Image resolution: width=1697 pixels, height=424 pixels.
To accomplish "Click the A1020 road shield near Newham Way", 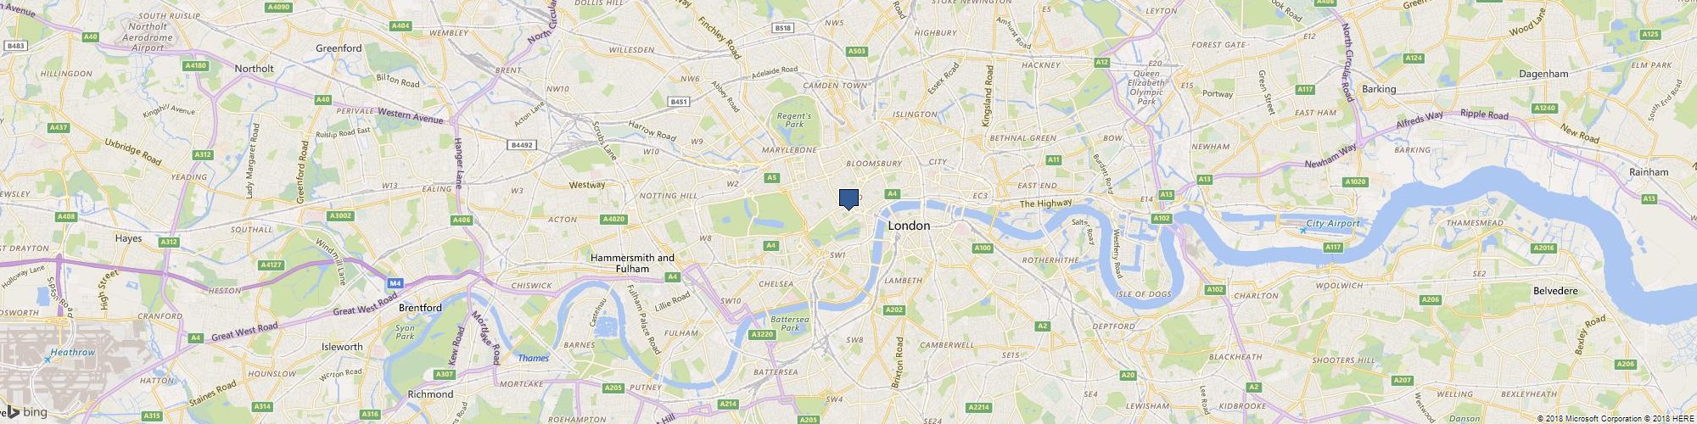I will pos(1355,181).
